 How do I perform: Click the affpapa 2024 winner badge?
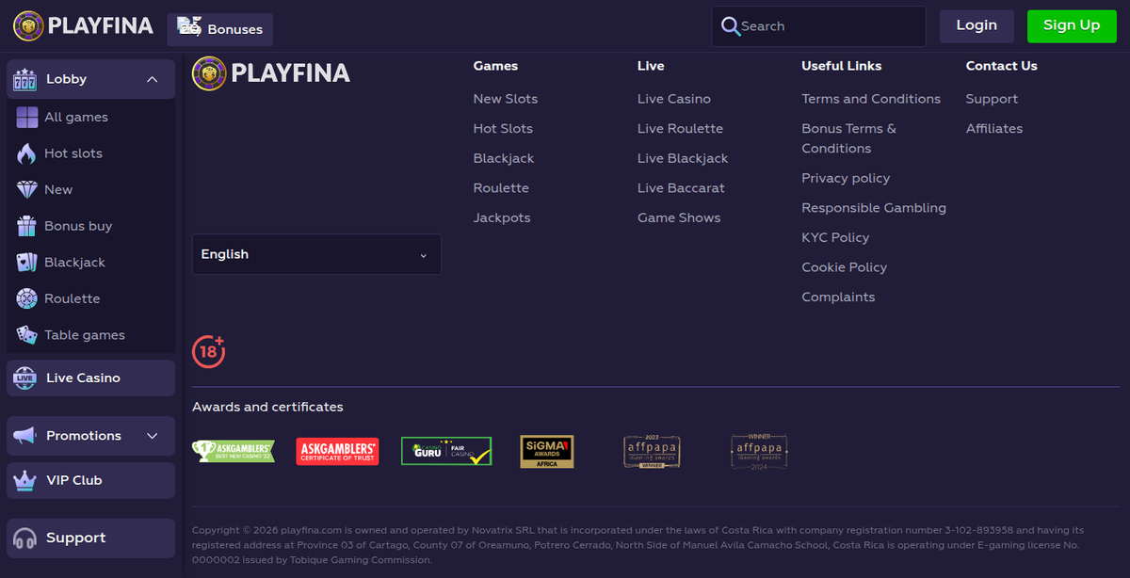pyautogui.click(x=759, y=452)
